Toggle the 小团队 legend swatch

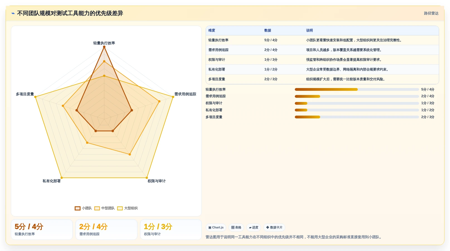coord(77,208)
